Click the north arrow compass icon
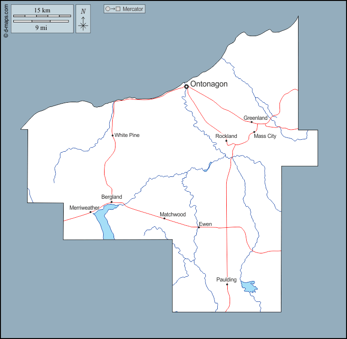The height and width of the screenshot is (339, 347). [x=83, y=24]
